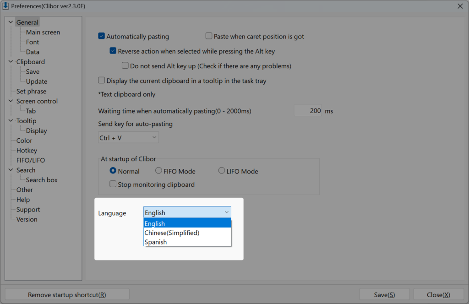The width and height of the screenshot is (469, 304).
Task: Open FIFO/LIFO settings
Action: pyautogui.click(x=31, y=160)
